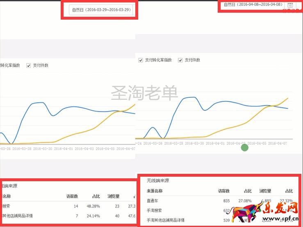Open 手淘其他店铺商品详情 in right table
The image size is (303, 227).
[165, 220]
